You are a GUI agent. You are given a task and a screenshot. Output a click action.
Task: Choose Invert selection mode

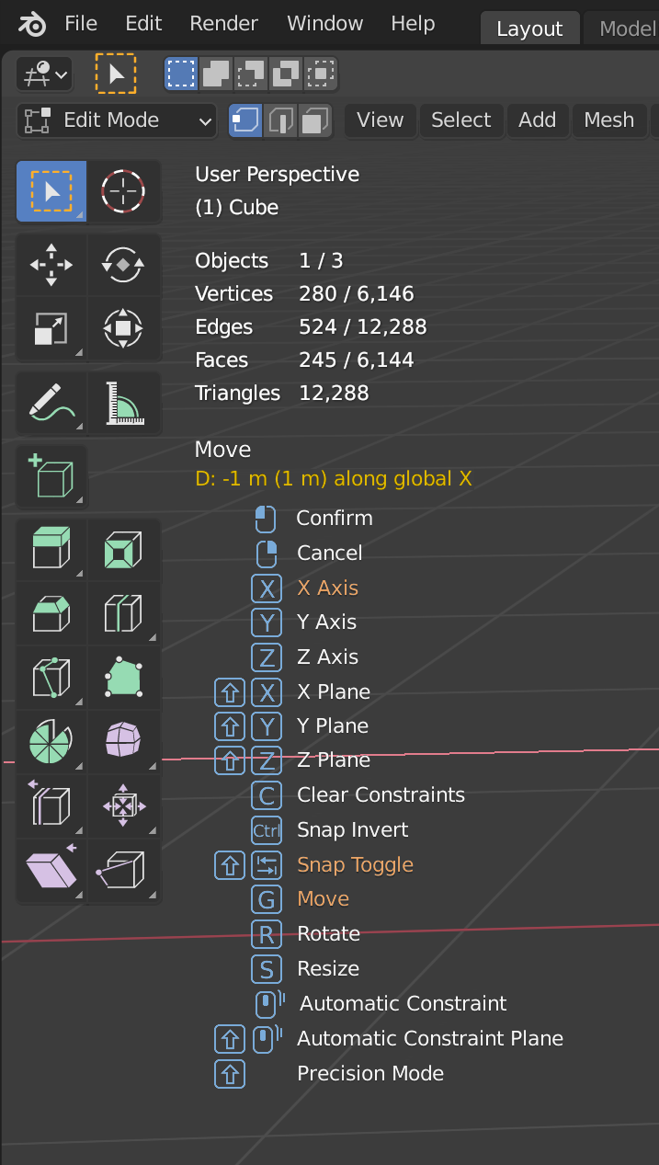click(x=286, y=74)
